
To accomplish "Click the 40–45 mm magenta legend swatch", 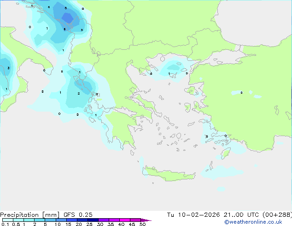I will pyautogui.click(x=125, y=220).
